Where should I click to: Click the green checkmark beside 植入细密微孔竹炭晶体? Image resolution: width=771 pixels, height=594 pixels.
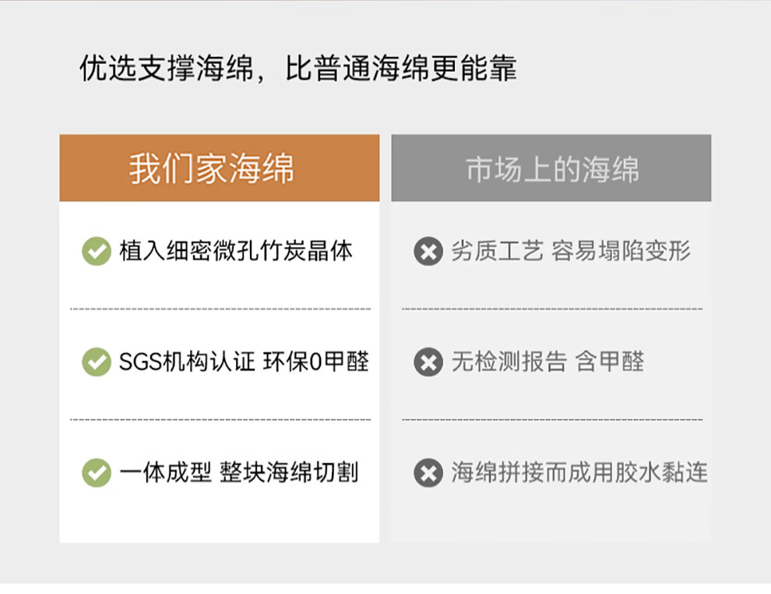(97, 251)
